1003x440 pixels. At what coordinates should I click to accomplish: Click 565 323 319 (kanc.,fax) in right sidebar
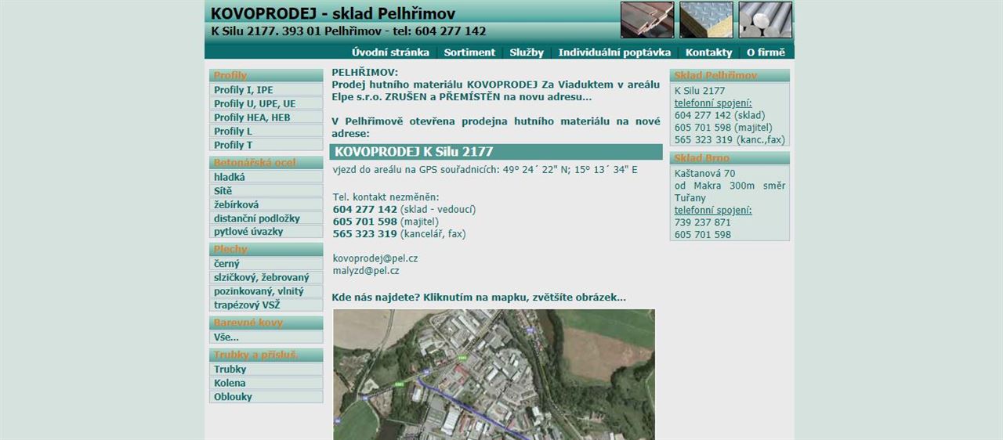coord(730,139)
